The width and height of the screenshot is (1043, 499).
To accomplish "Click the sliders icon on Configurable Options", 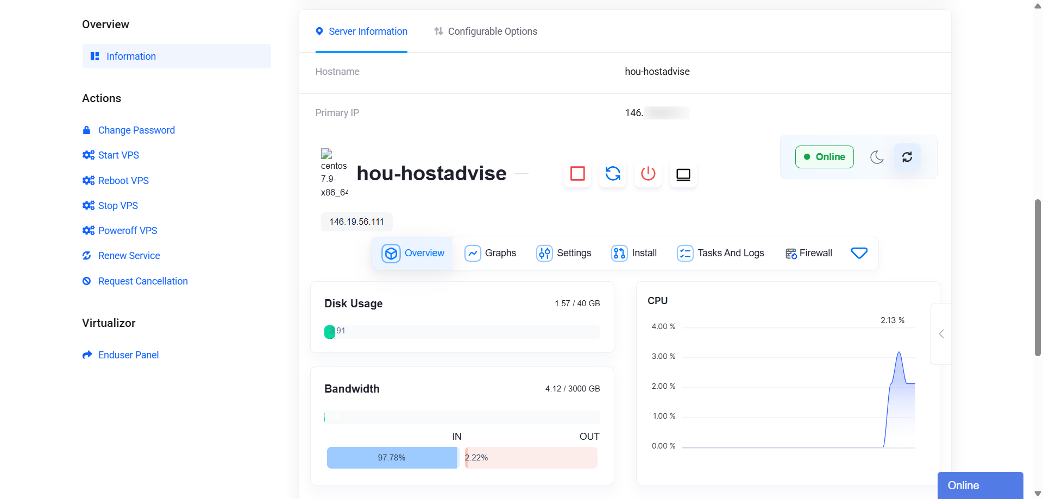I will [x=438, y=31].
